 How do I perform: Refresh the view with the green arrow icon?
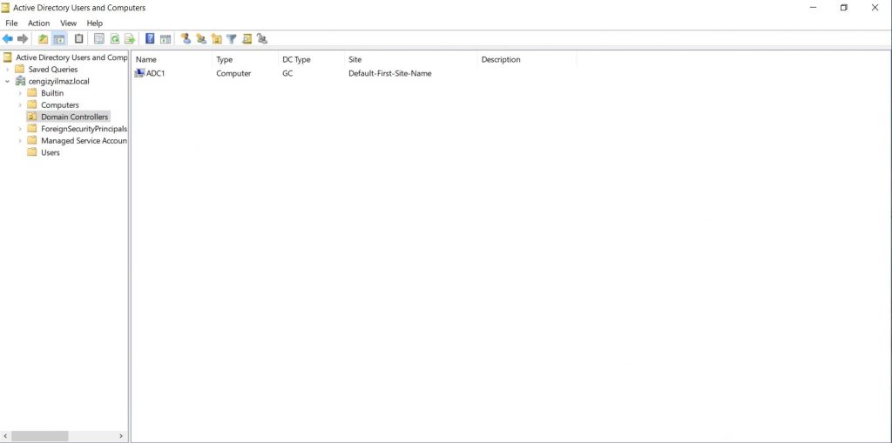coord(115,38)
